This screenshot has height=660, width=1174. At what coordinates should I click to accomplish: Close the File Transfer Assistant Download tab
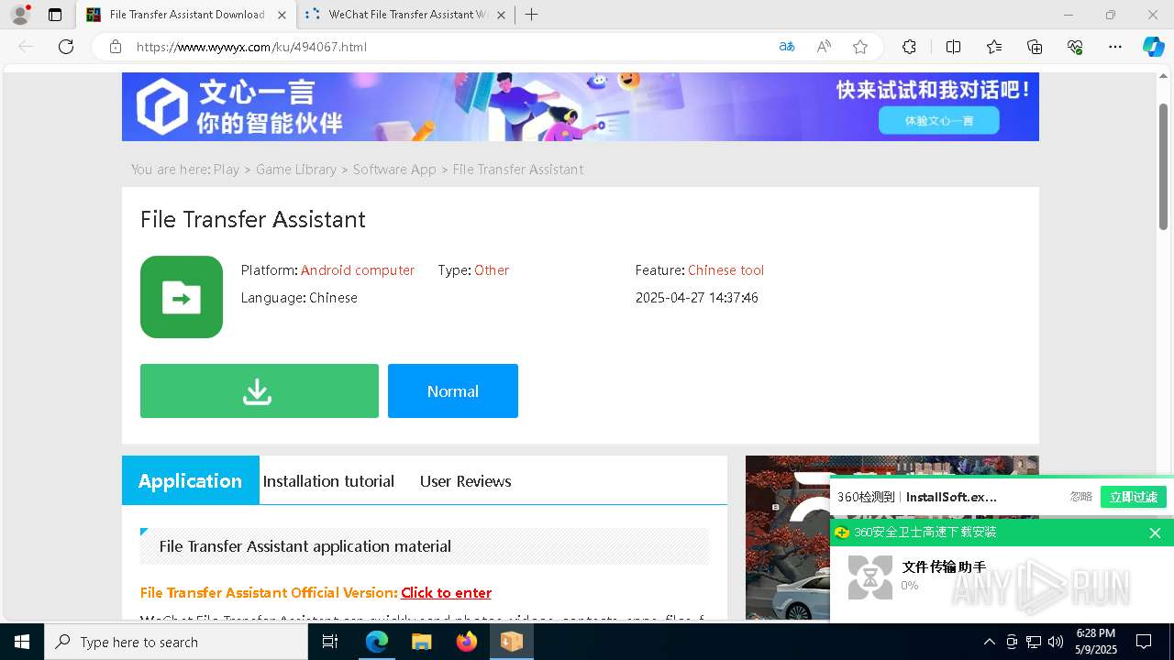pyautogui.click(x=282, y=15)
